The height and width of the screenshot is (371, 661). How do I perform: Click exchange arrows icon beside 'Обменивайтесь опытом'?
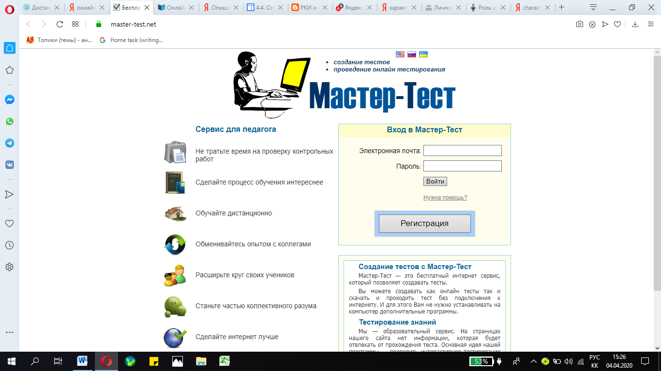175,244
